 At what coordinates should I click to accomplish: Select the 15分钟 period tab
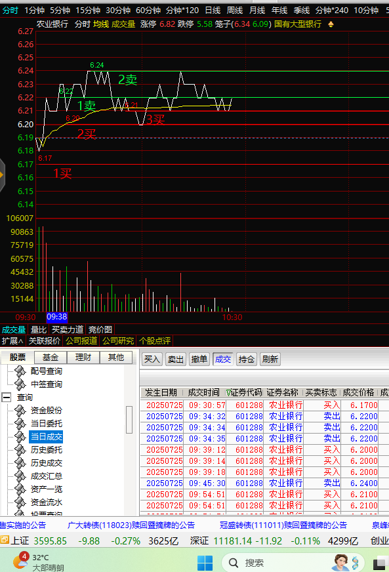click(88, 10)
